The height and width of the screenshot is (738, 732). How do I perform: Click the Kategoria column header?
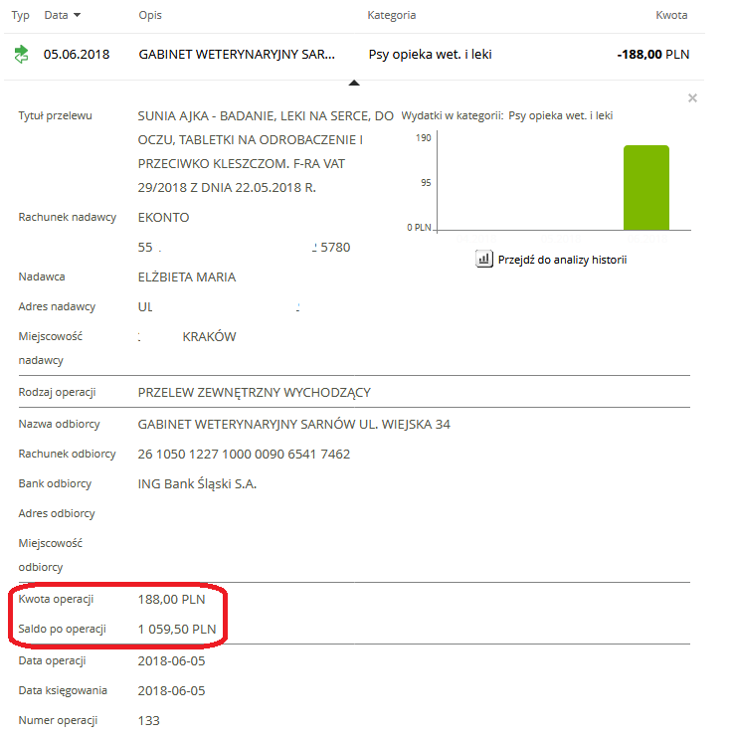click(391, 16)
